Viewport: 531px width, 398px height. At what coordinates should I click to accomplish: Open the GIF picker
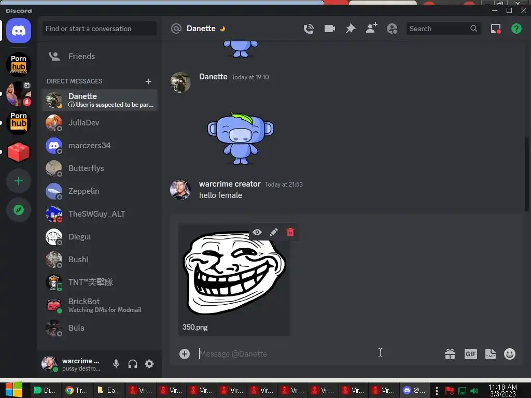click(x=471, y=354)
